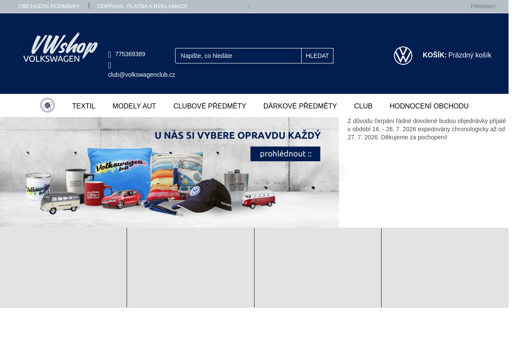
Task: Open the VWshop Volkswagen logo homepage
Action: 61,47
